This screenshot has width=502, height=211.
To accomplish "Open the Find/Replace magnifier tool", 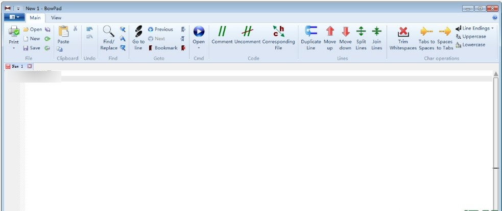I will click(x=109, y=32).
